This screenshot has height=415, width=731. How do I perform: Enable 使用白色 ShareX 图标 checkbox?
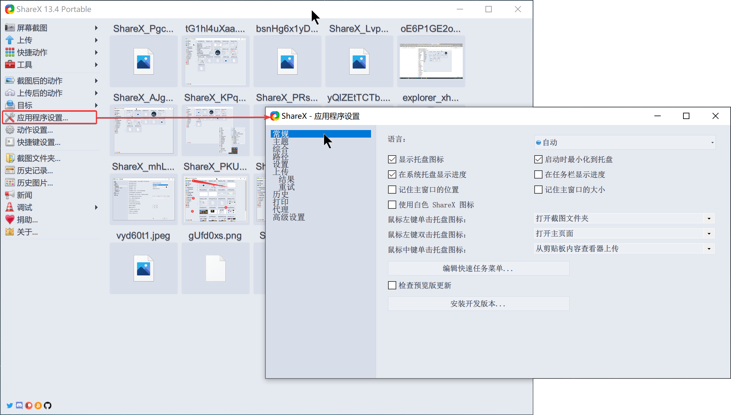(392, 205)
